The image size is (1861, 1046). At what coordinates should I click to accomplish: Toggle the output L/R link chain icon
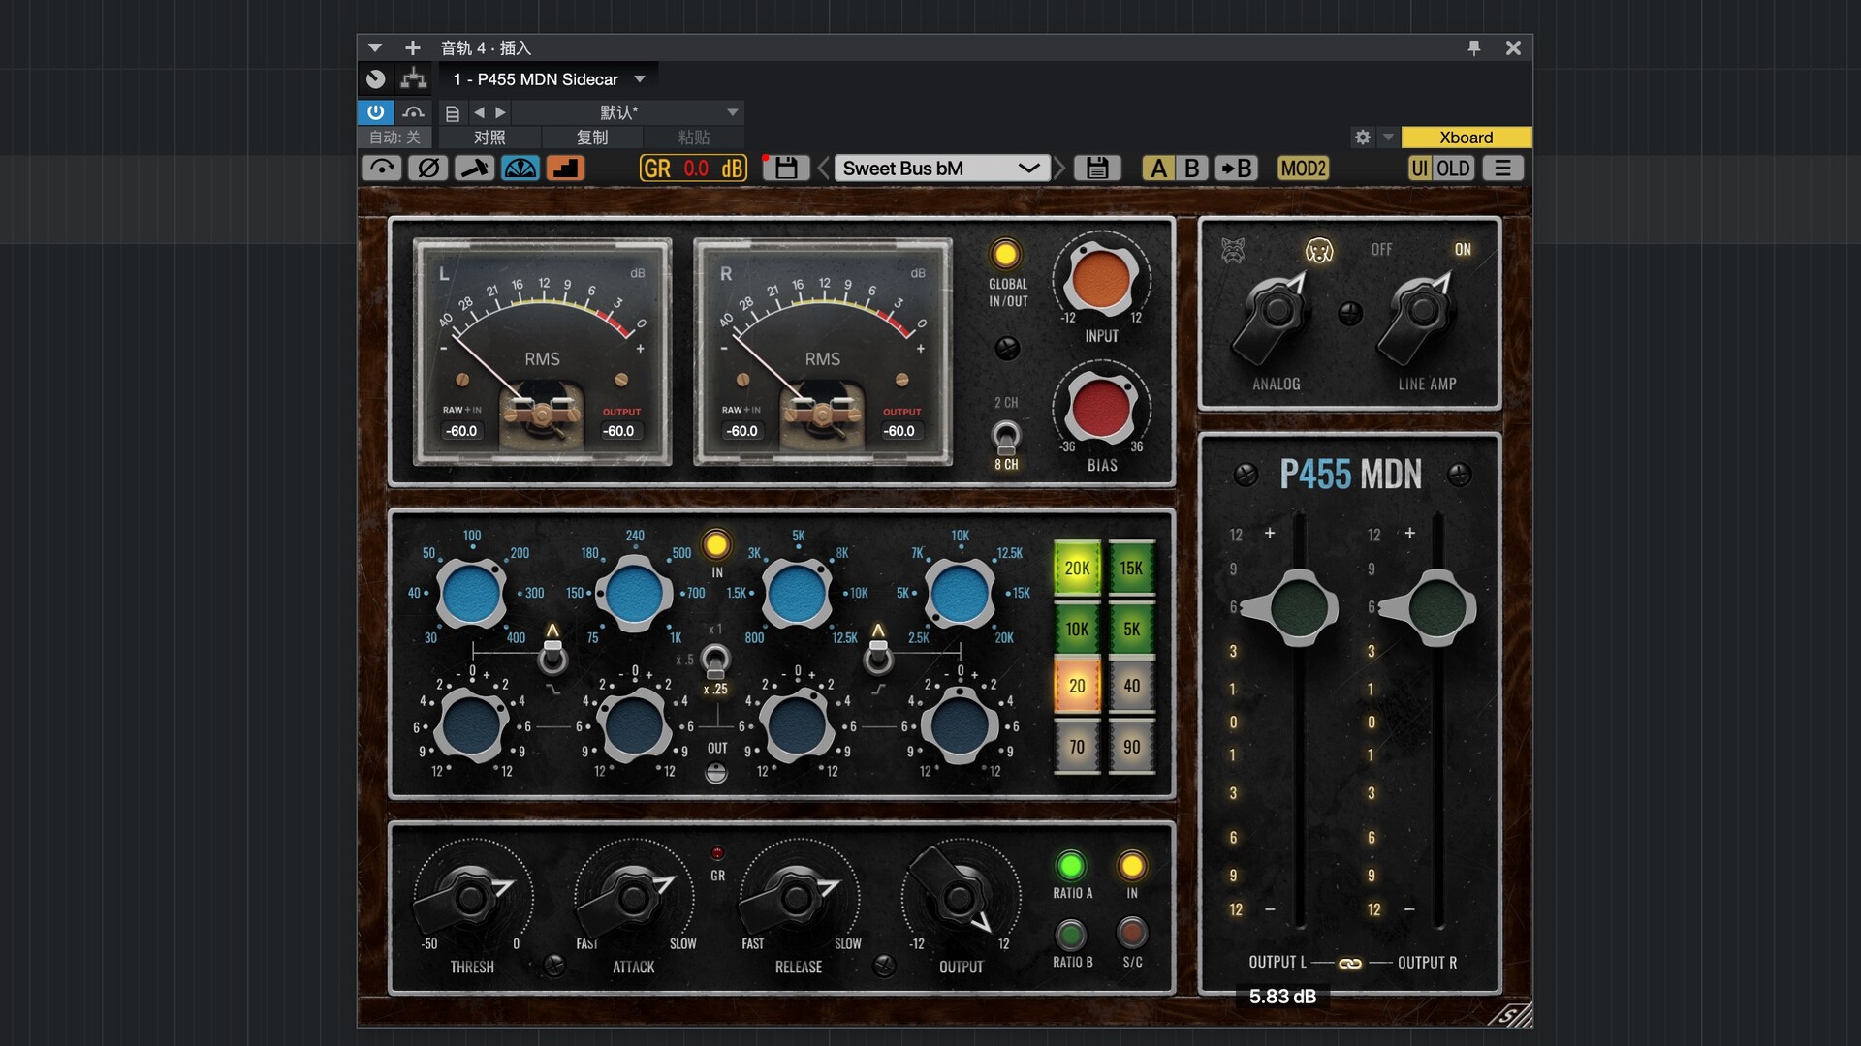pyautogui.click(x=1349, y=964)
